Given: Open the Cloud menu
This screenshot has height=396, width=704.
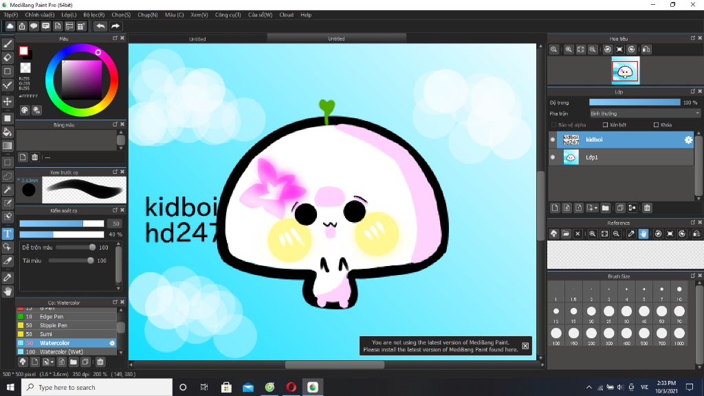Looking at the screenshot, I should 287,15.
